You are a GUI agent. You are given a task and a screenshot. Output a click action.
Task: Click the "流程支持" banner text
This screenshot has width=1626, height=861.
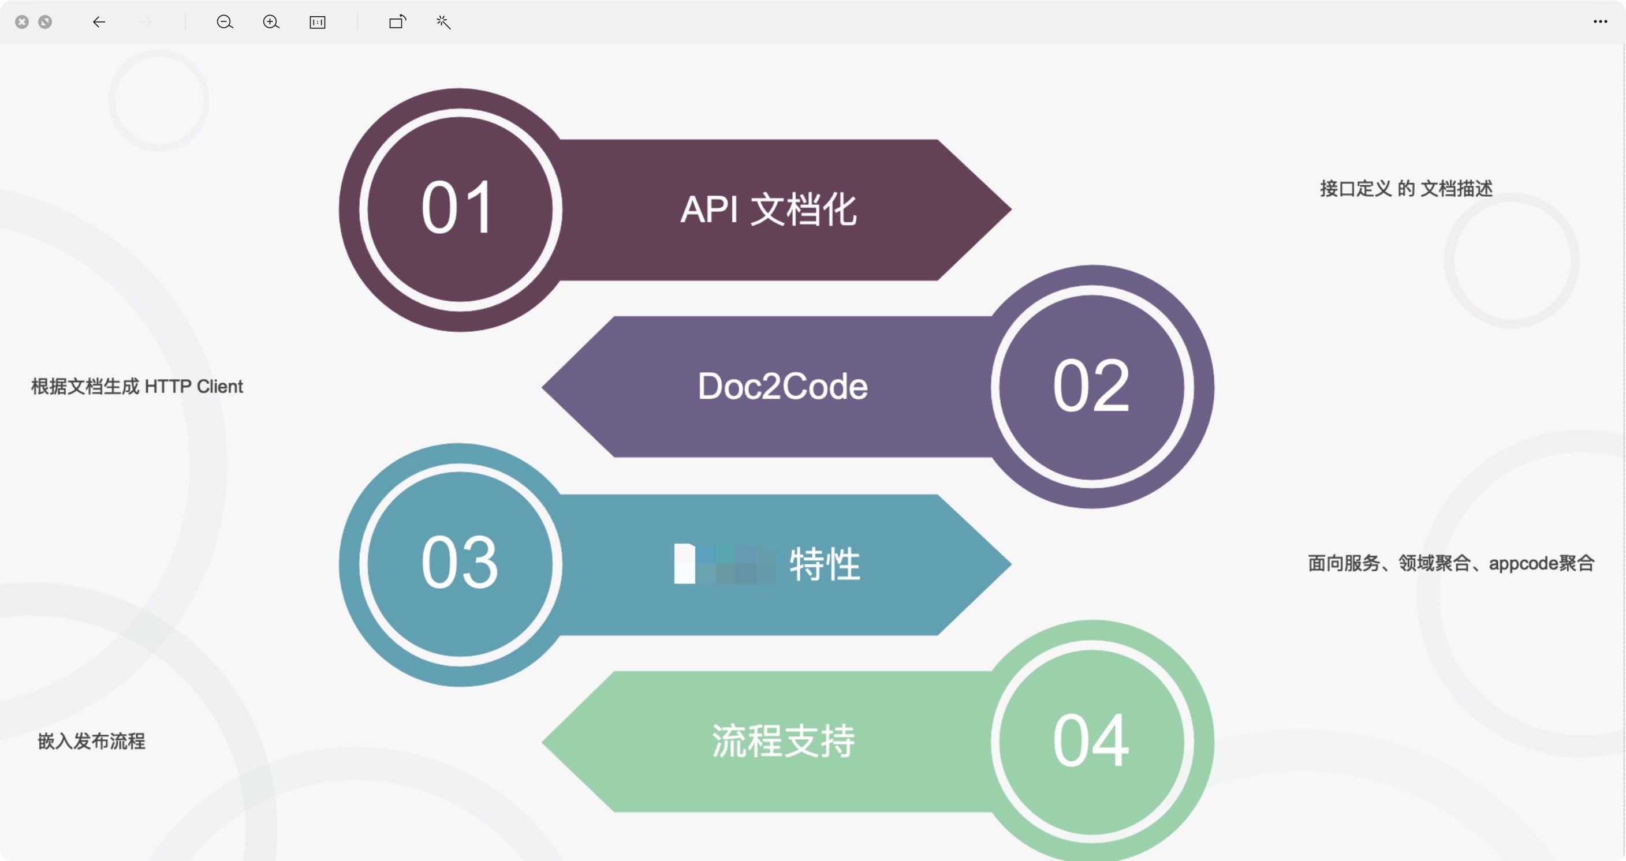(x=784, y=741)
